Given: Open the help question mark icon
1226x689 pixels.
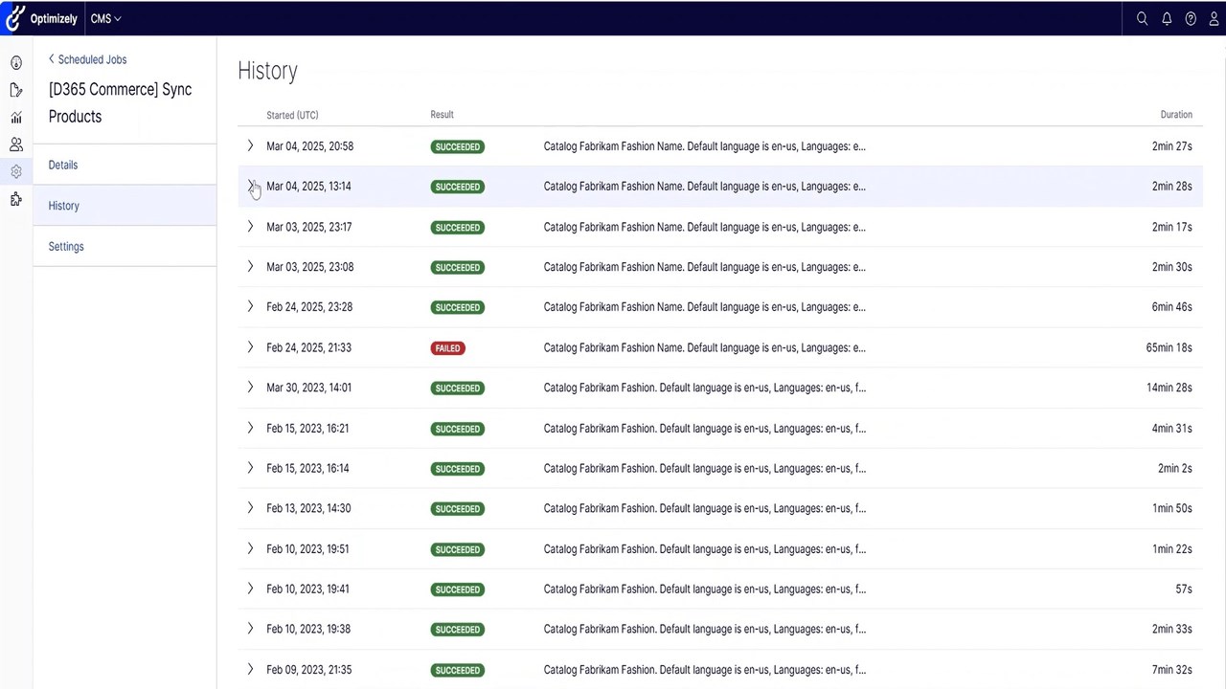Looking at the screenshot, I should click(x=1191, y=18).
